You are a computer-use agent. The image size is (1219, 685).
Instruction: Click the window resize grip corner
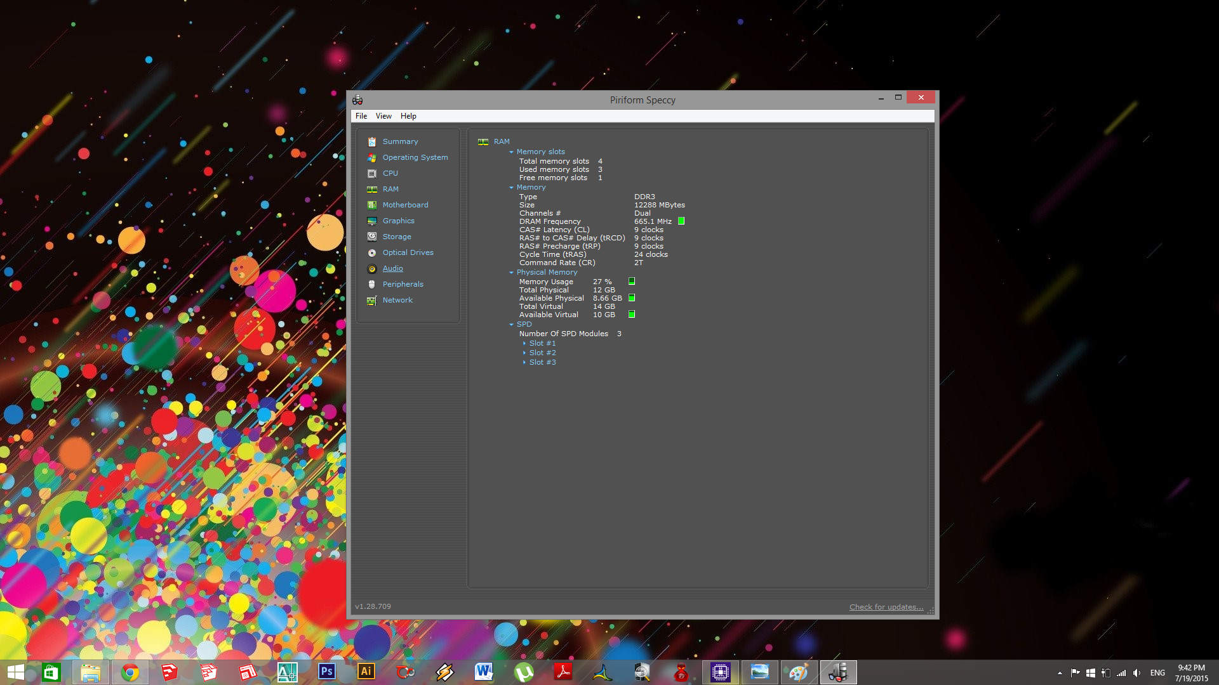coord(931,611)
